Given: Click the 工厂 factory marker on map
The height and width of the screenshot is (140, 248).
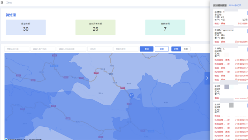Looking at the screenshot, I should (131, 95).
